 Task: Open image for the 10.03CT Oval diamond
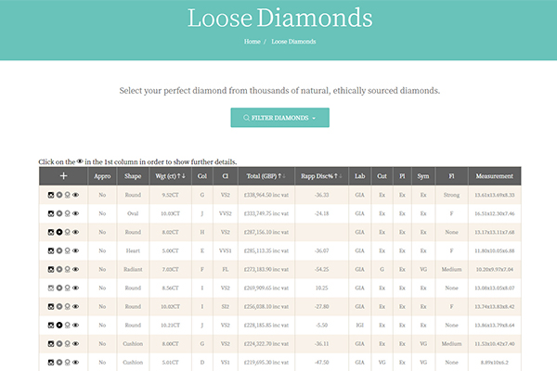click(51, 213)
